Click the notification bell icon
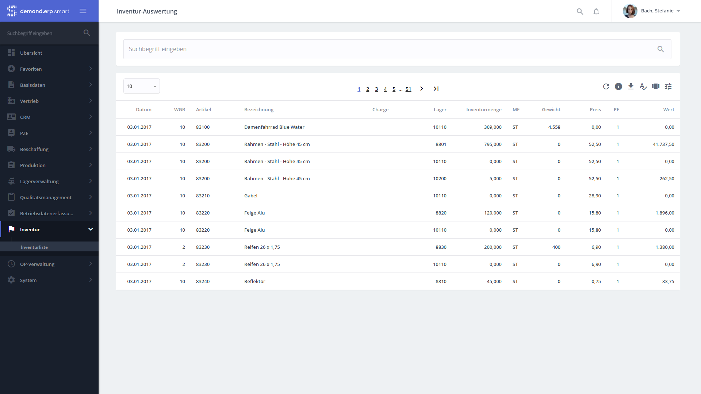Screen dimensions: 701x394 point(596,12)
